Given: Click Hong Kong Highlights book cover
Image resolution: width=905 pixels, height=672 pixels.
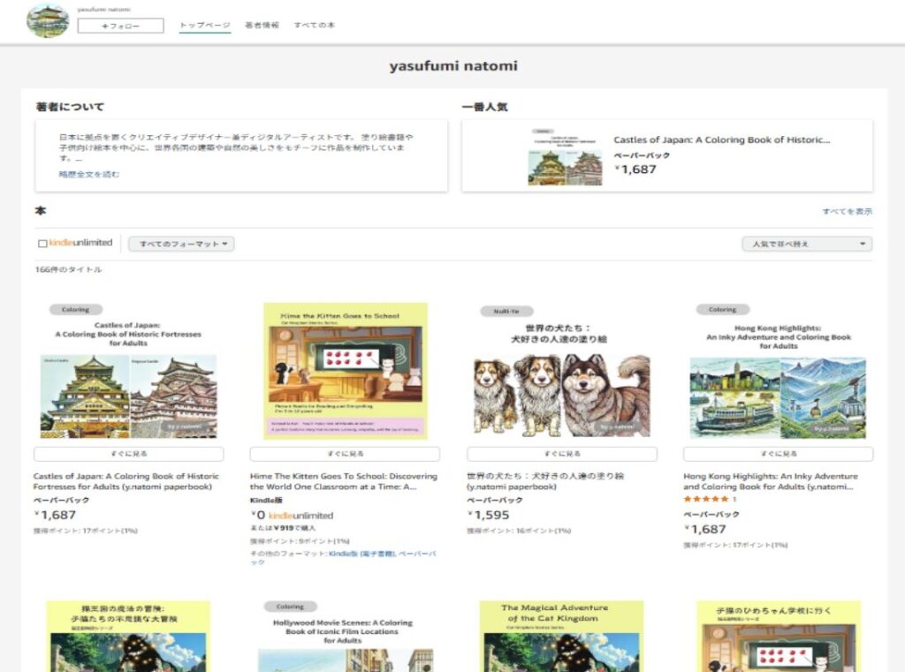Looking at the screenshot, I should tap(778, 371).
